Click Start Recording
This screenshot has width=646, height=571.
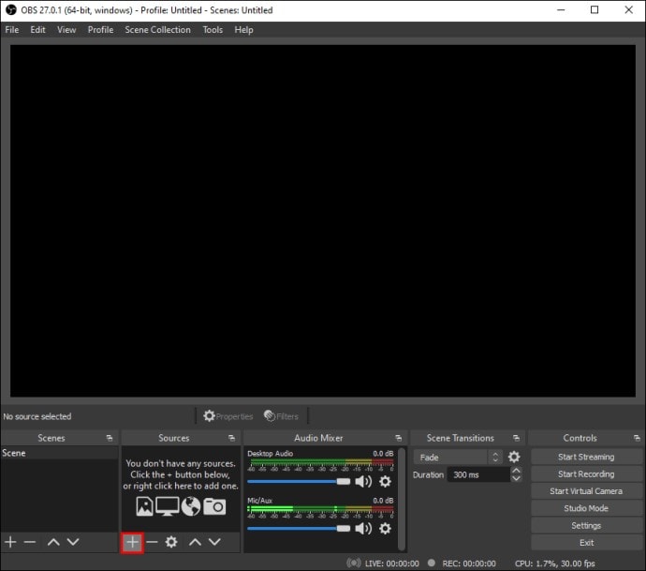pyautogui.click(x=586, y=474)
